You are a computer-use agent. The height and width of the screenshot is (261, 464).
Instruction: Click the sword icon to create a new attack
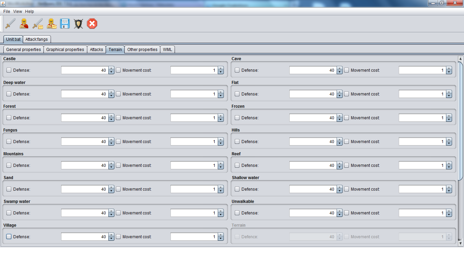tap(11, 24)
